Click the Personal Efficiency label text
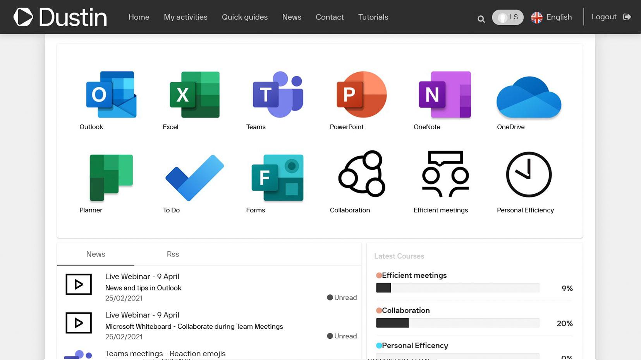641x360 pixels. pos(526,210)
